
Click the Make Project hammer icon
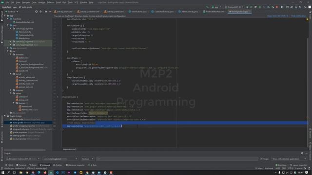207,7
